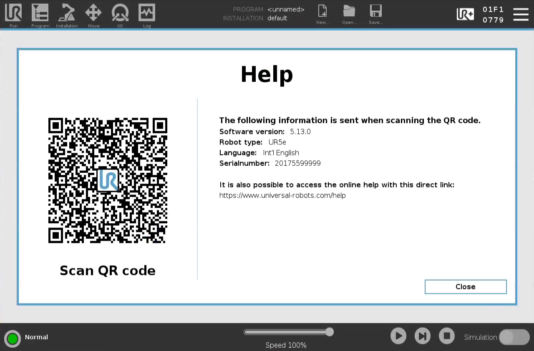The width and height of the screenshot is (534, 351).
Task: Click the software version 5.13.0
Action: [300, 131]
